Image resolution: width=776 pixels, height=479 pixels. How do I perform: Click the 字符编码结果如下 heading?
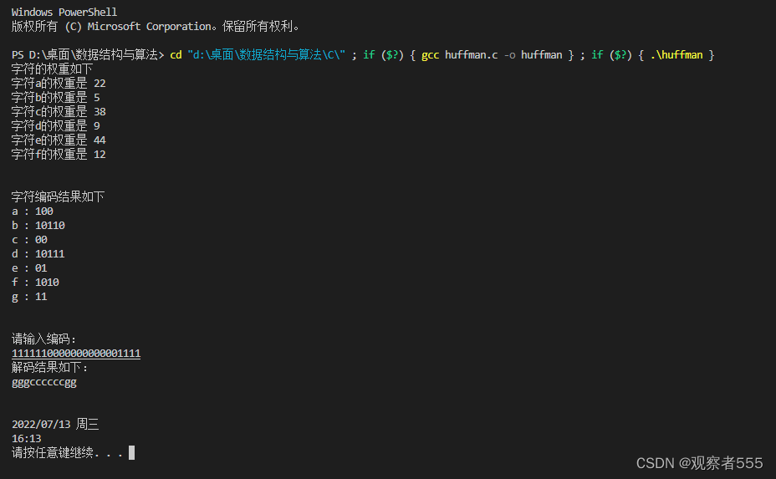tap(58, 197)
